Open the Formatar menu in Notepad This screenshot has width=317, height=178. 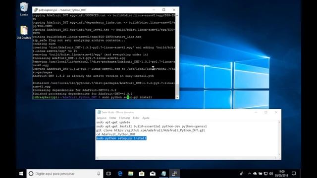pyautogui.click(x=124, y=118)
